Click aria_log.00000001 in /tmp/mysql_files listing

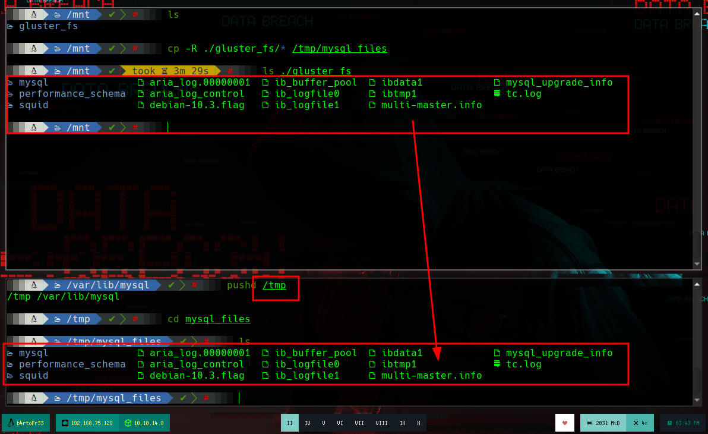pos(200,353)
